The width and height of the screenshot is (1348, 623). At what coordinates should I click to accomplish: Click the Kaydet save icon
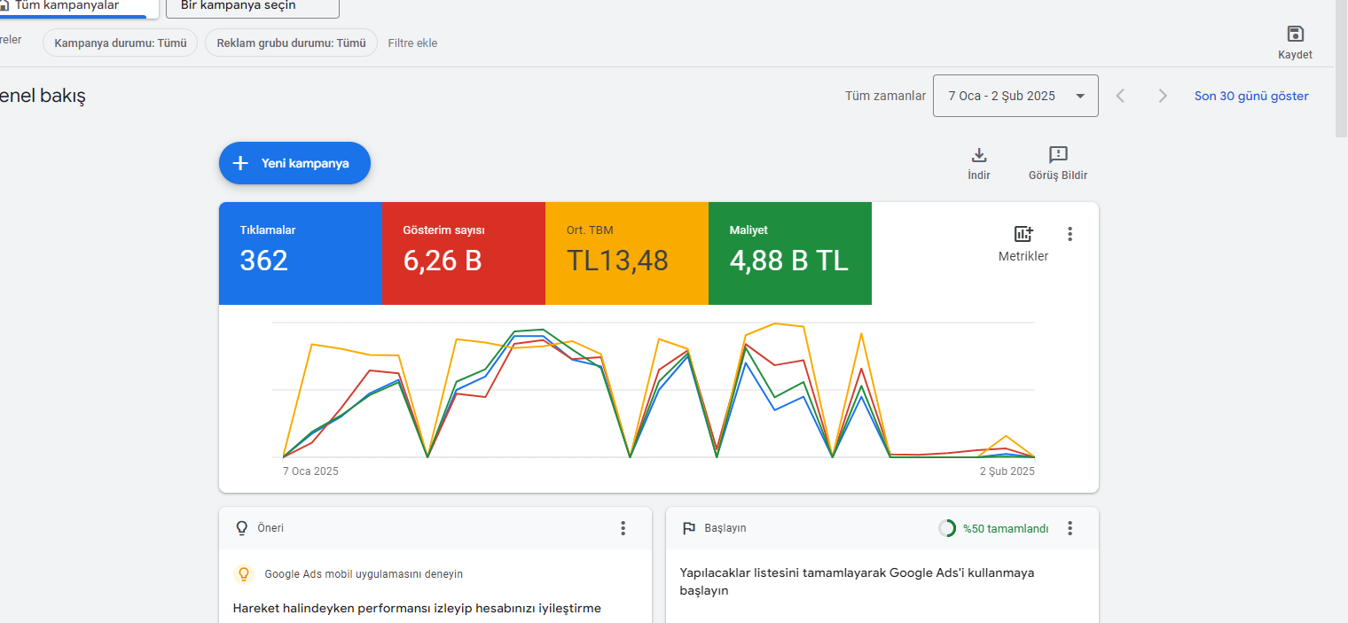click(1295, 35)
